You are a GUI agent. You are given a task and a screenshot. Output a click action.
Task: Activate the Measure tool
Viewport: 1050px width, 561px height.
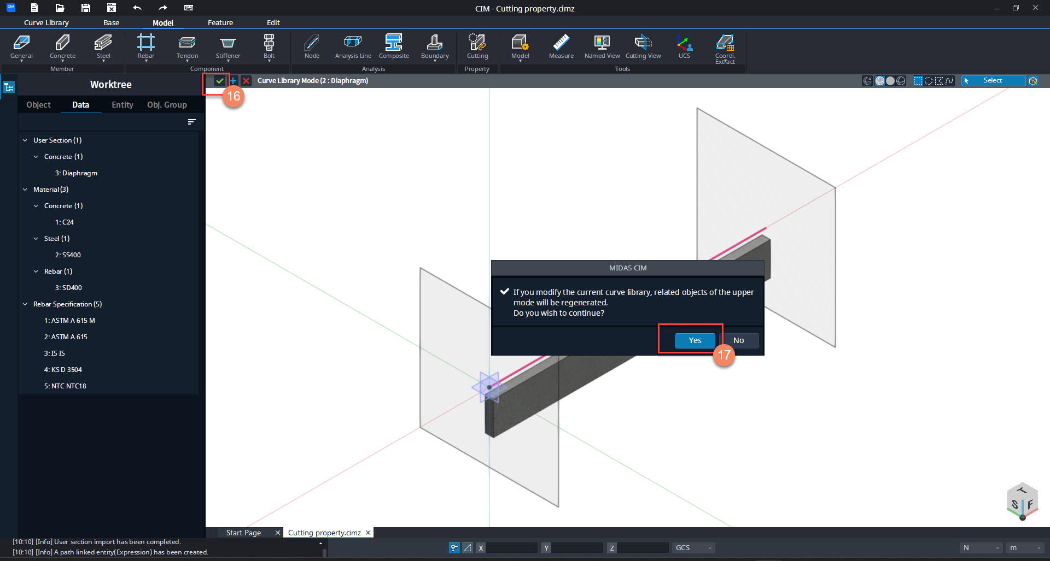click(x=561, y=47)
